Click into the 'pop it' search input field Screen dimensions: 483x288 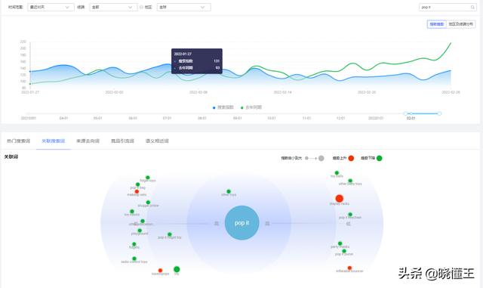tap(445, 7)
